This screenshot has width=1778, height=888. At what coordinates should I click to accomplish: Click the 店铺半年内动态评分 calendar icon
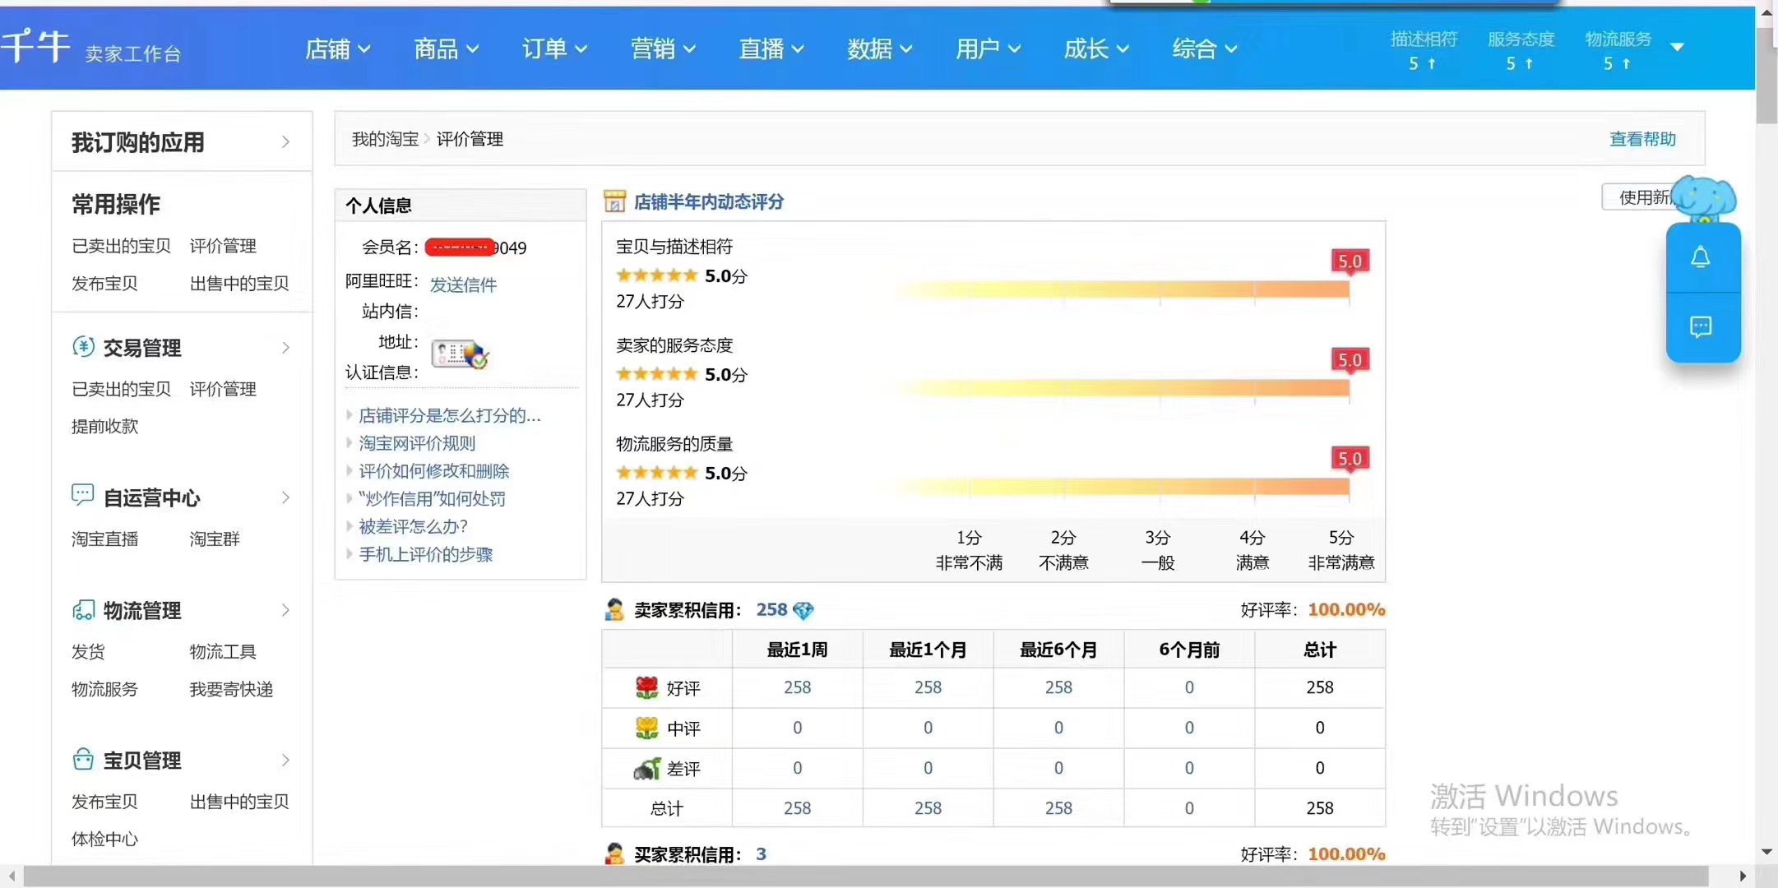pyautogui.click(x=614, y=201)
